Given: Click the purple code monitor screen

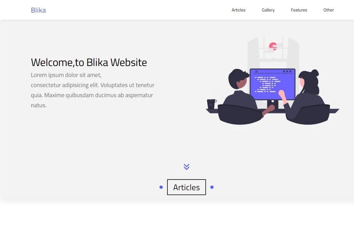Looking at the screenshot, I should click(x=272, y=84).
